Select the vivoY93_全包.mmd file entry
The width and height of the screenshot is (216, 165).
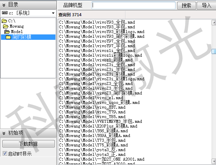tap(97, 22)
